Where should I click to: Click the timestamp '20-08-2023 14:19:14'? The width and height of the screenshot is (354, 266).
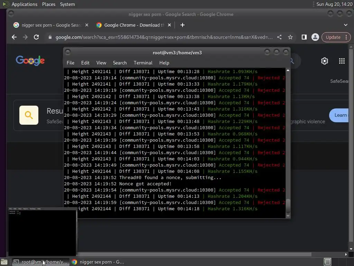[90, 78]
